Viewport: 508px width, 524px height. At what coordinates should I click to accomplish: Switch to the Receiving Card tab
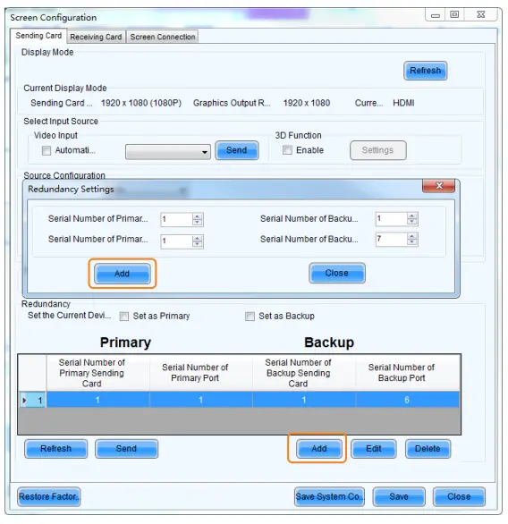click(96, 37)
